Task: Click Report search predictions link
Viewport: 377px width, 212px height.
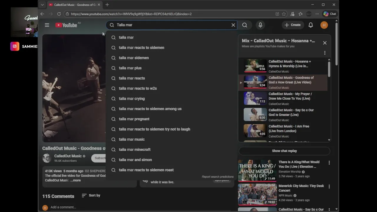Action: (218, 177)
